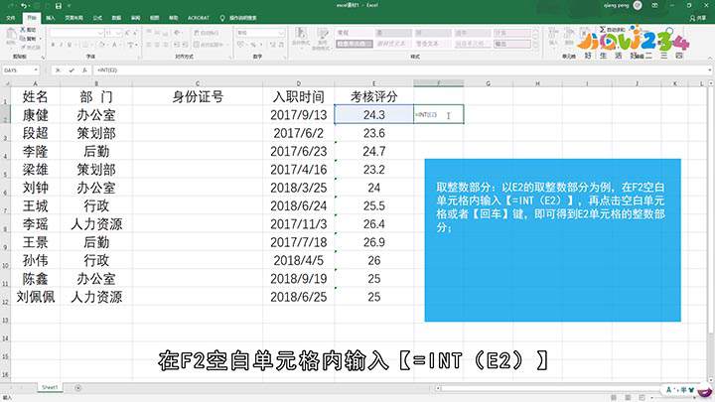Click the Copy icon in the clipboard group
715x402 pixels.
click(23, 39)
